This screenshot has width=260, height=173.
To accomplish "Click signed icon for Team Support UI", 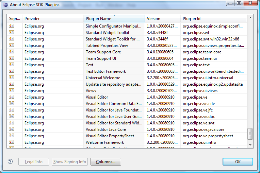I will click(x=12, y=58).
